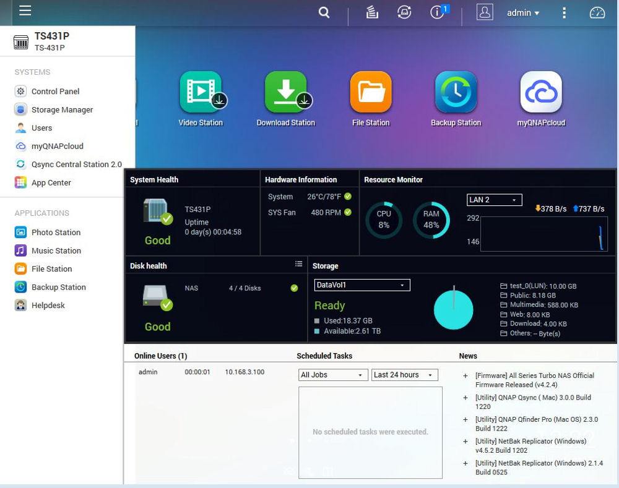Image resolution: width=619 pixels, height=488 pixels.
Task: Expand Qfinder Pro (Mac OS) 2.3.0 news
Action: point(465,420)
